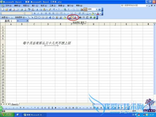
Task: Click the Windows 开始 Start button
Action: [x=7, y=115]
